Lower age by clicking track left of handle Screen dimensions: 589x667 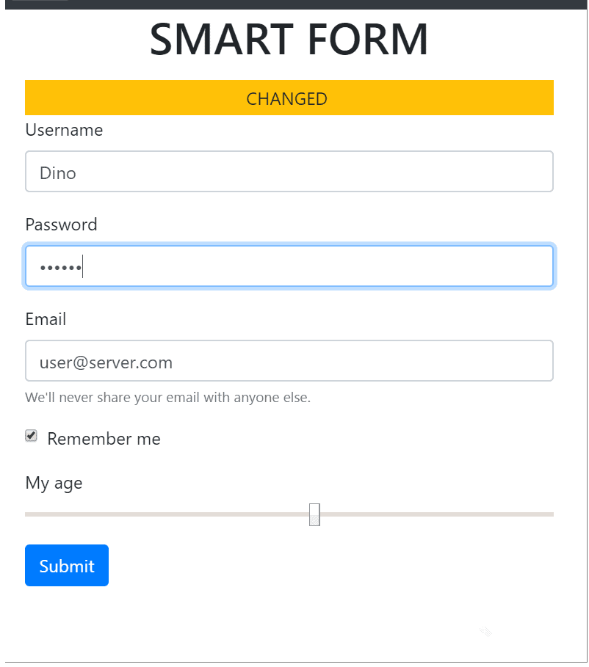coord(167,514)
